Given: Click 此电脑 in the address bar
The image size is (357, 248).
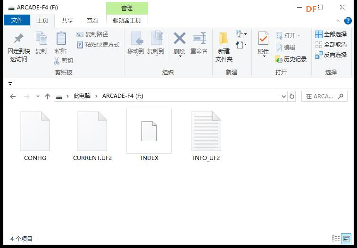Looking at the screenshot, I should (82, 96).
